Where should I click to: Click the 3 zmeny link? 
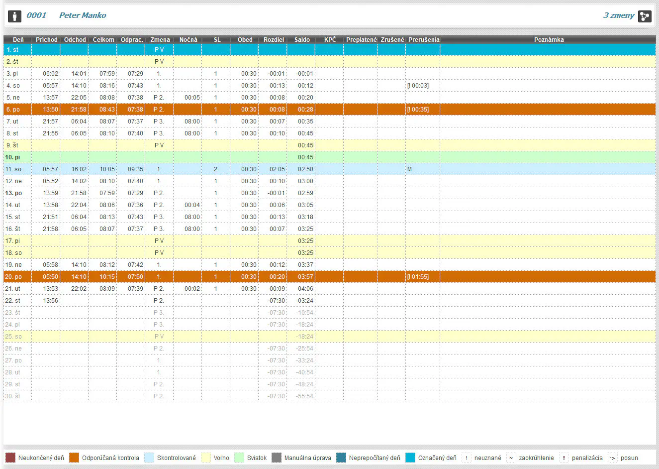coord(619,15)
